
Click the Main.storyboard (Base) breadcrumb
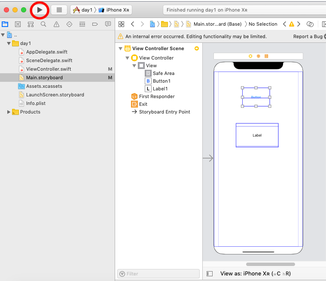[x=217, y=24]
